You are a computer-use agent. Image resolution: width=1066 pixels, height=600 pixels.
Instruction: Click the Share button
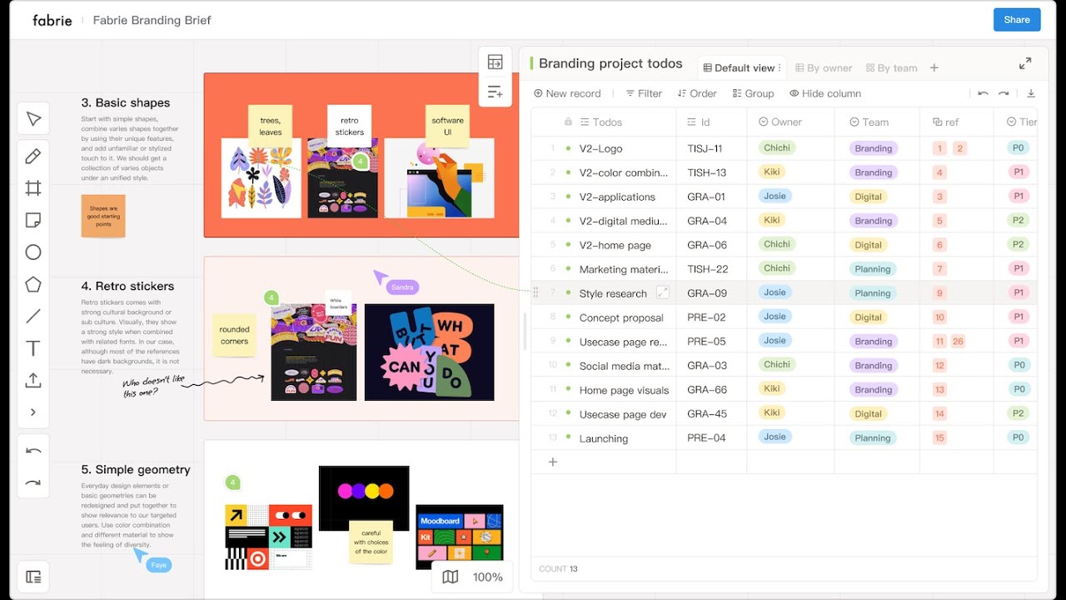coord(1016,20)
